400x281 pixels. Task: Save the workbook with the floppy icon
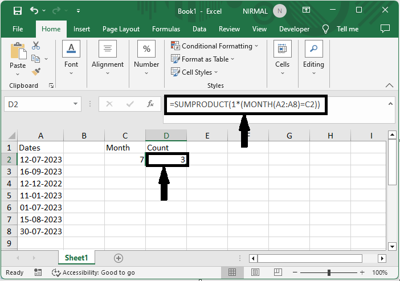click(18, 11)
